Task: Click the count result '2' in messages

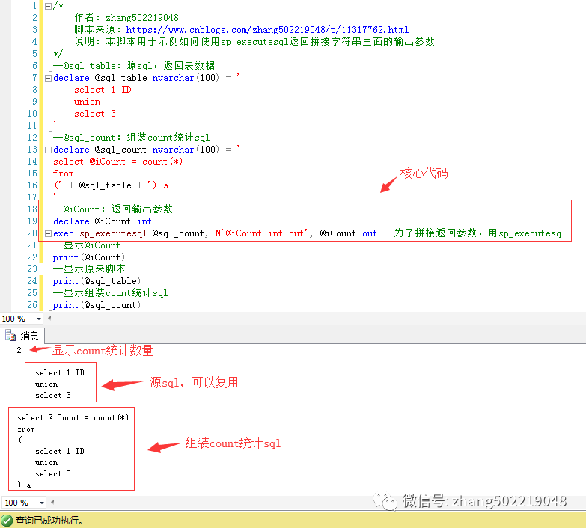Action: coord(19,350)
